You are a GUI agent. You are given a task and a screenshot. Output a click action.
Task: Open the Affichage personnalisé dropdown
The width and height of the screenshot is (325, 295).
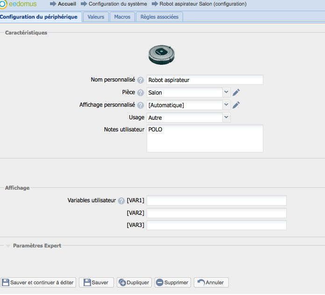coord(226,105)
